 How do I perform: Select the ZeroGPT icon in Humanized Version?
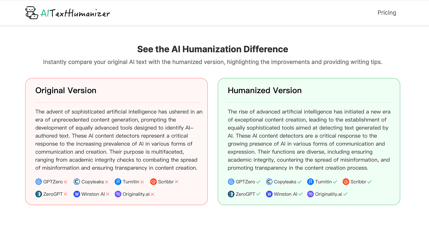coord(231,194)
